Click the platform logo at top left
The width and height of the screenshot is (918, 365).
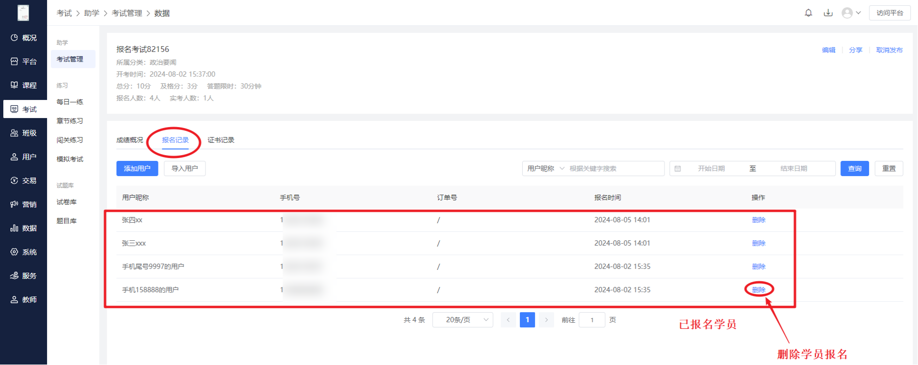pyautogui.click(x=23, y=13)
